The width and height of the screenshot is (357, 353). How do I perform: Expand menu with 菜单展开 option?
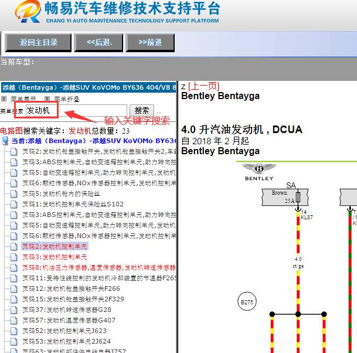23,99
